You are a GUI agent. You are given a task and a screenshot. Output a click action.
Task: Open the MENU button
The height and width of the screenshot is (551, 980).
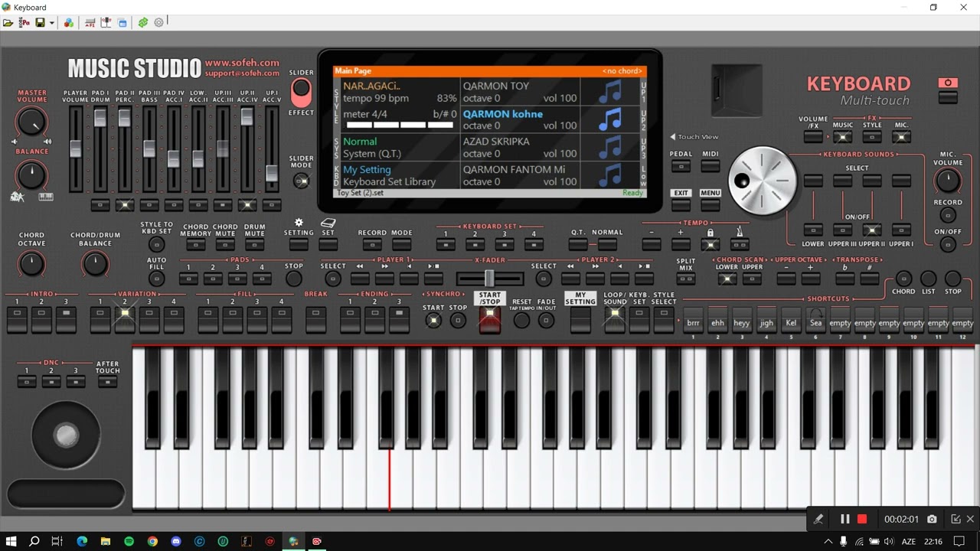710,205
